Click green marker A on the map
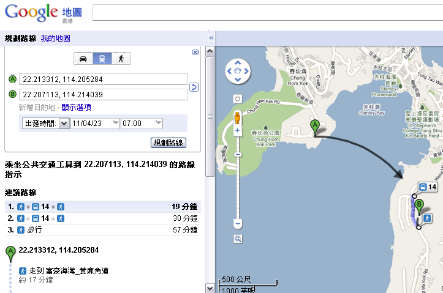This screenshot has height=293, width=443. coord(315,128)
